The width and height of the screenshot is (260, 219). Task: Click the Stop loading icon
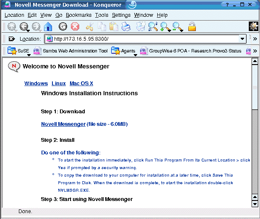click(x=75, y=27)
